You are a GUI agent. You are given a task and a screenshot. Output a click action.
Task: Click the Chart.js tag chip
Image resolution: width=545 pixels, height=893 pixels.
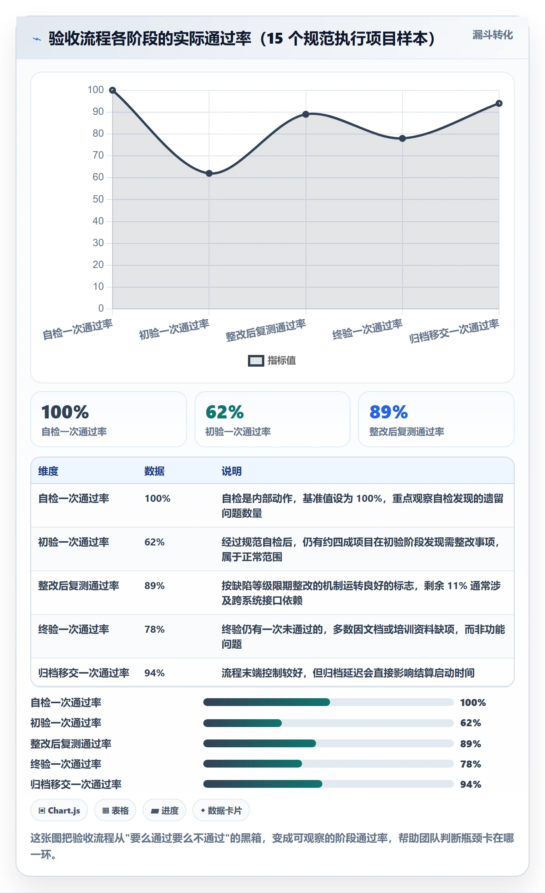(59, 810)
